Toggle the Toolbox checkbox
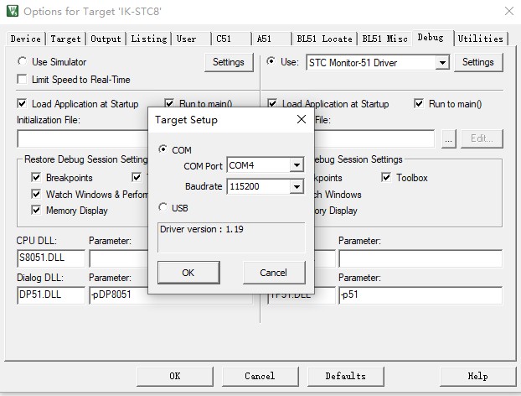This screenshot has height=396, width=521. tap(387, 178)
